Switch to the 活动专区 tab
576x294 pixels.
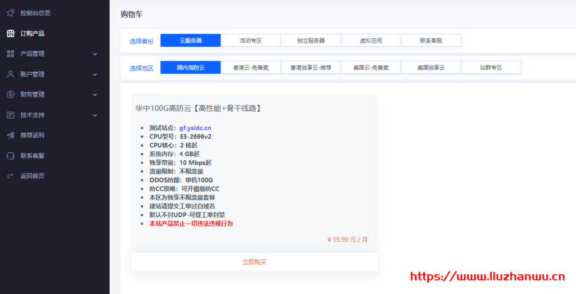(251, 40)
